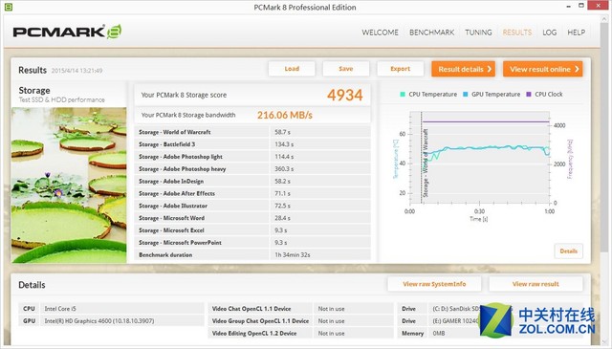Screen dimensions: 612x349
Task: Click the Storage lily pad thumbnail
Action: click(x=69, y=185)
